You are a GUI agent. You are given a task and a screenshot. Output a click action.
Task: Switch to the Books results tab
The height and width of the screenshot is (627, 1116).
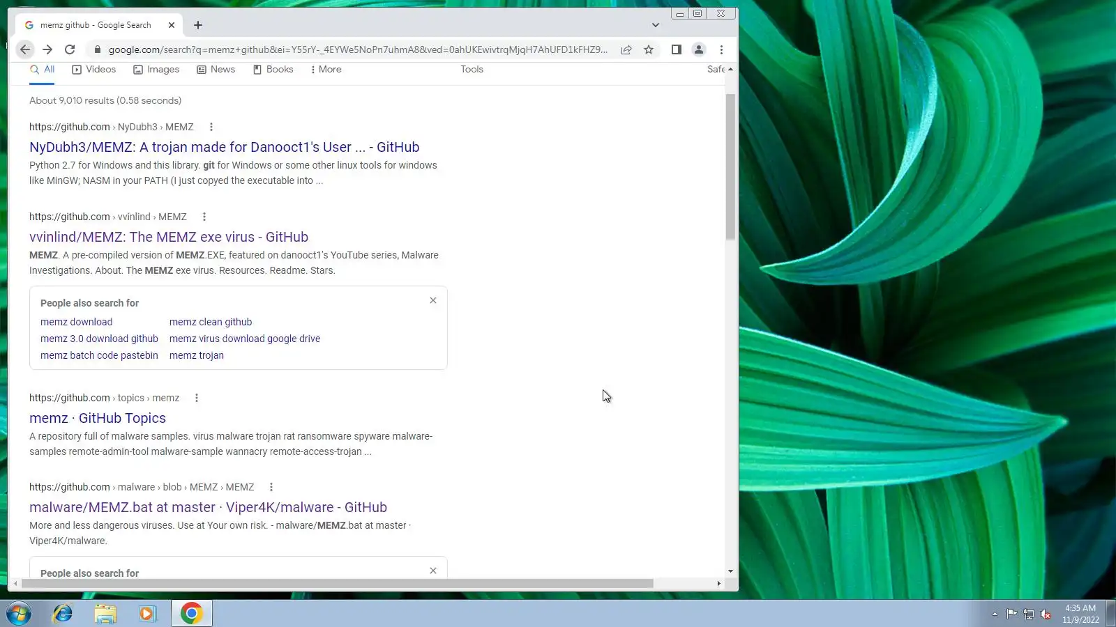pyautogui.click(x=273, y=70)
